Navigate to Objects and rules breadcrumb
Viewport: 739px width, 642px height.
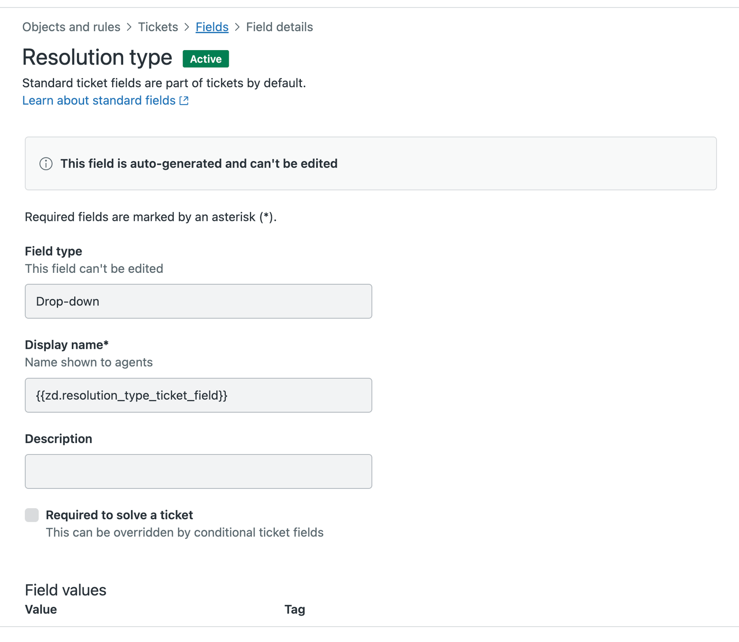(x=71, y=27)
